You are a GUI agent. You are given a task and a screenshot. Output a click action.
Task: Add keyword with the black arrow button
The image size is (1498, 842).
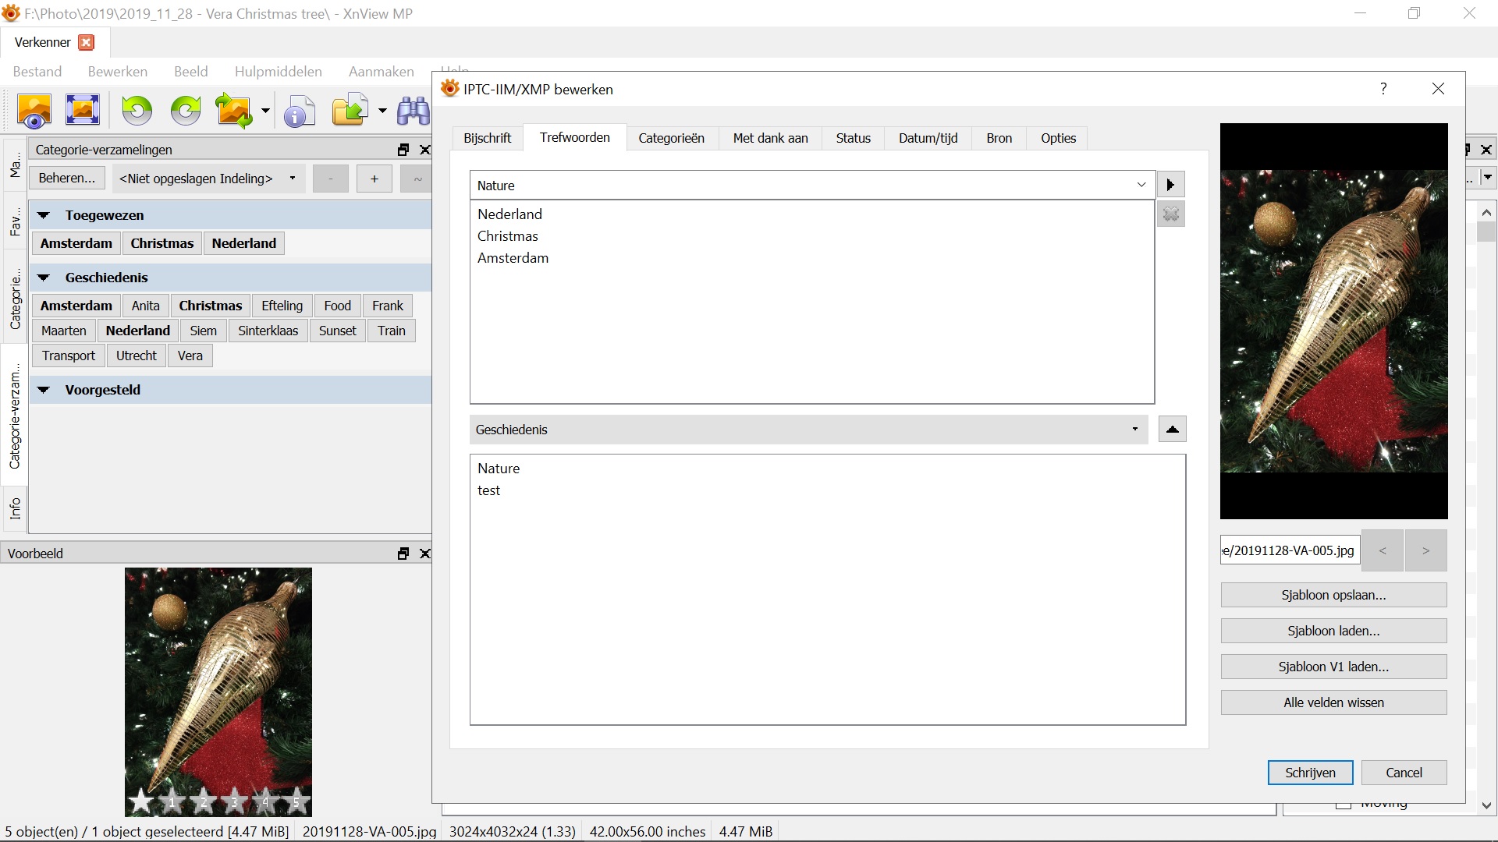click(x=1170, y=185)
